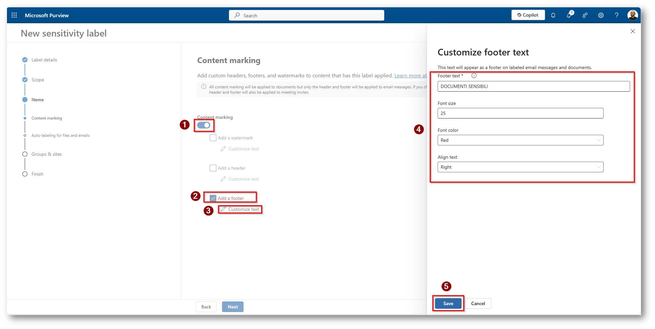Screen dimensions: 655x329
Task: Close the Customize footer text panel
Action: pos(633,31)
